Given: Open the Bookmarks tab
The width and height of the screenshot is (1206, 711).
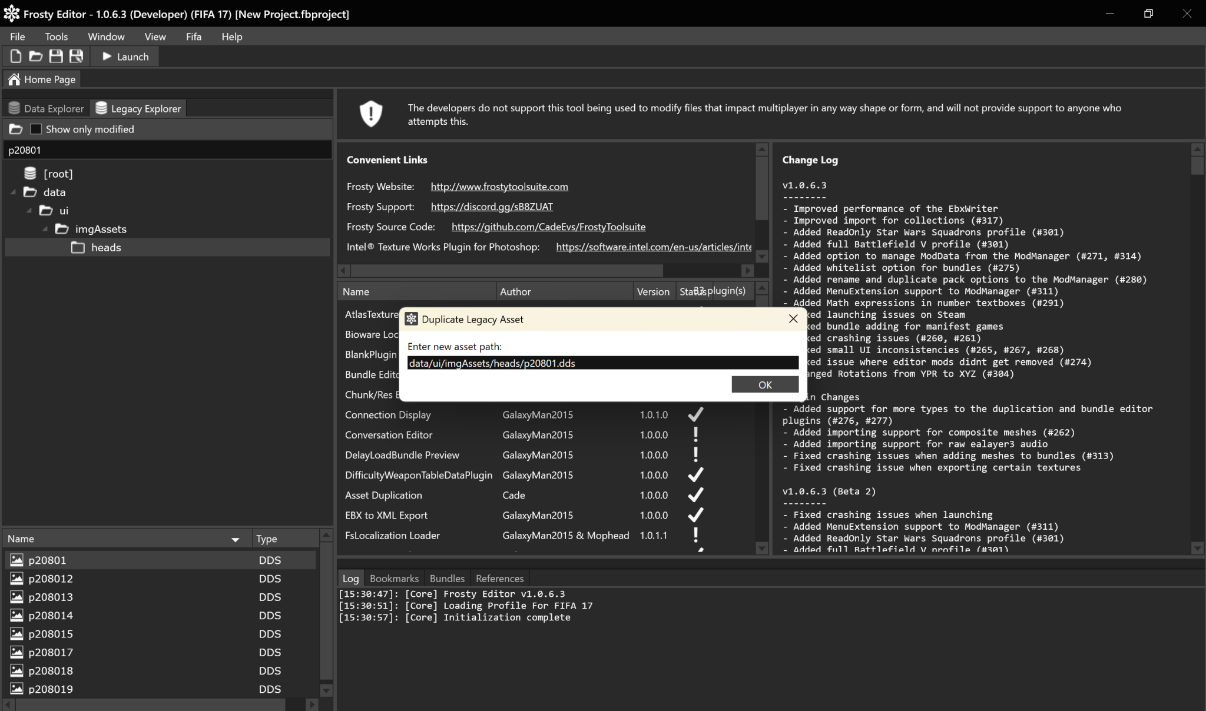Looking at the screenshot, I should pos(394,579).
